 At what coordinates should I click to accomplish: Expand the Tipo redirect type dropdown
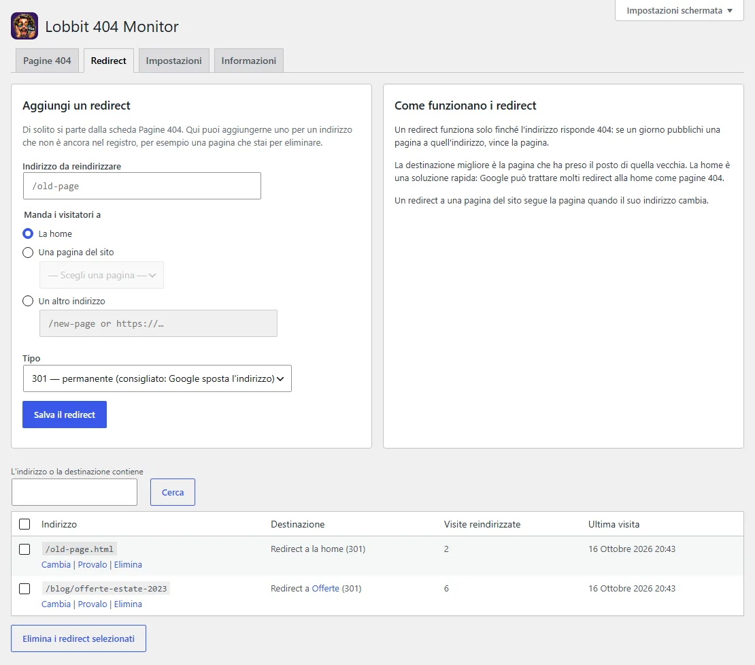pyautogui.click(x=157, y=378)
